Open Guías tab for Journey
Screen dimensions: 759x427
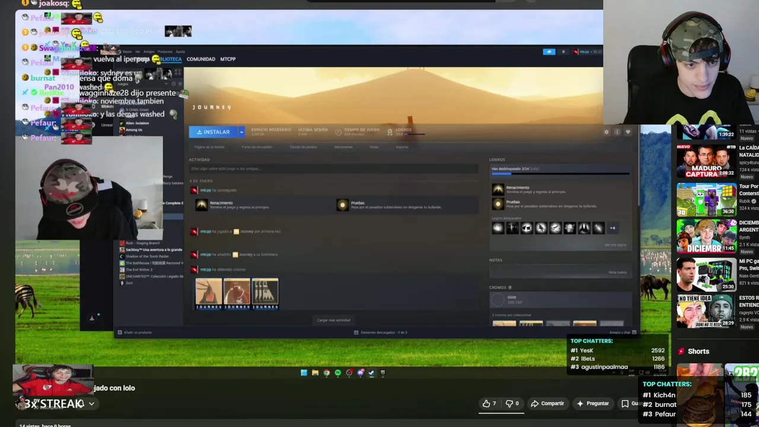point(374,147)
